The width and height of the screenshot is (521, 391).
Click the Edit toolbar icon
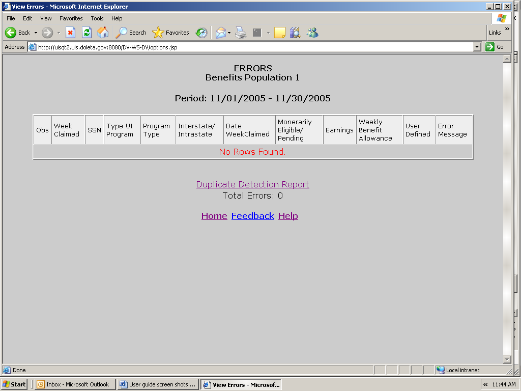[x=257, y=33]
